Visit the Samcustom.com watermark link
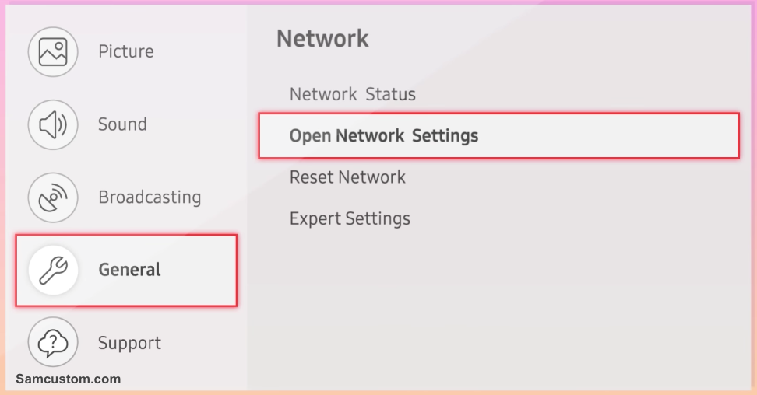 pyautogui.click(x=68, y=379)
